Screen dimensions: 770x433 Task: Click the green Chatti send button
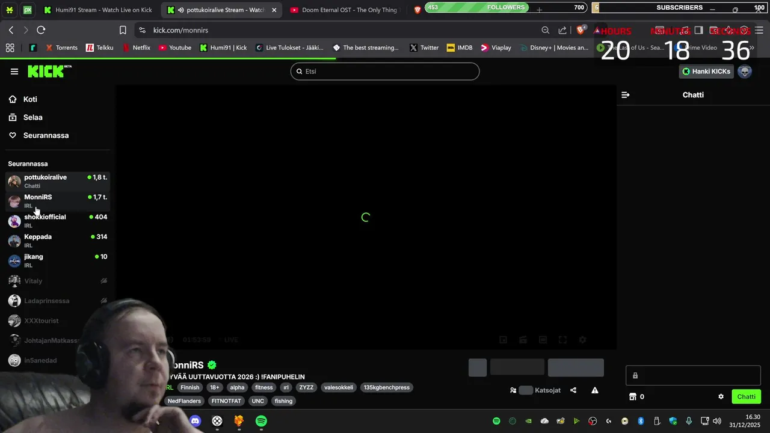pos(746,397)
